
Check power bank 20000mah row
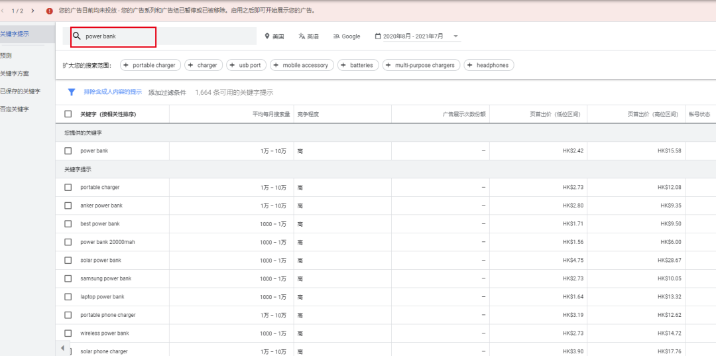coord(68,242)
